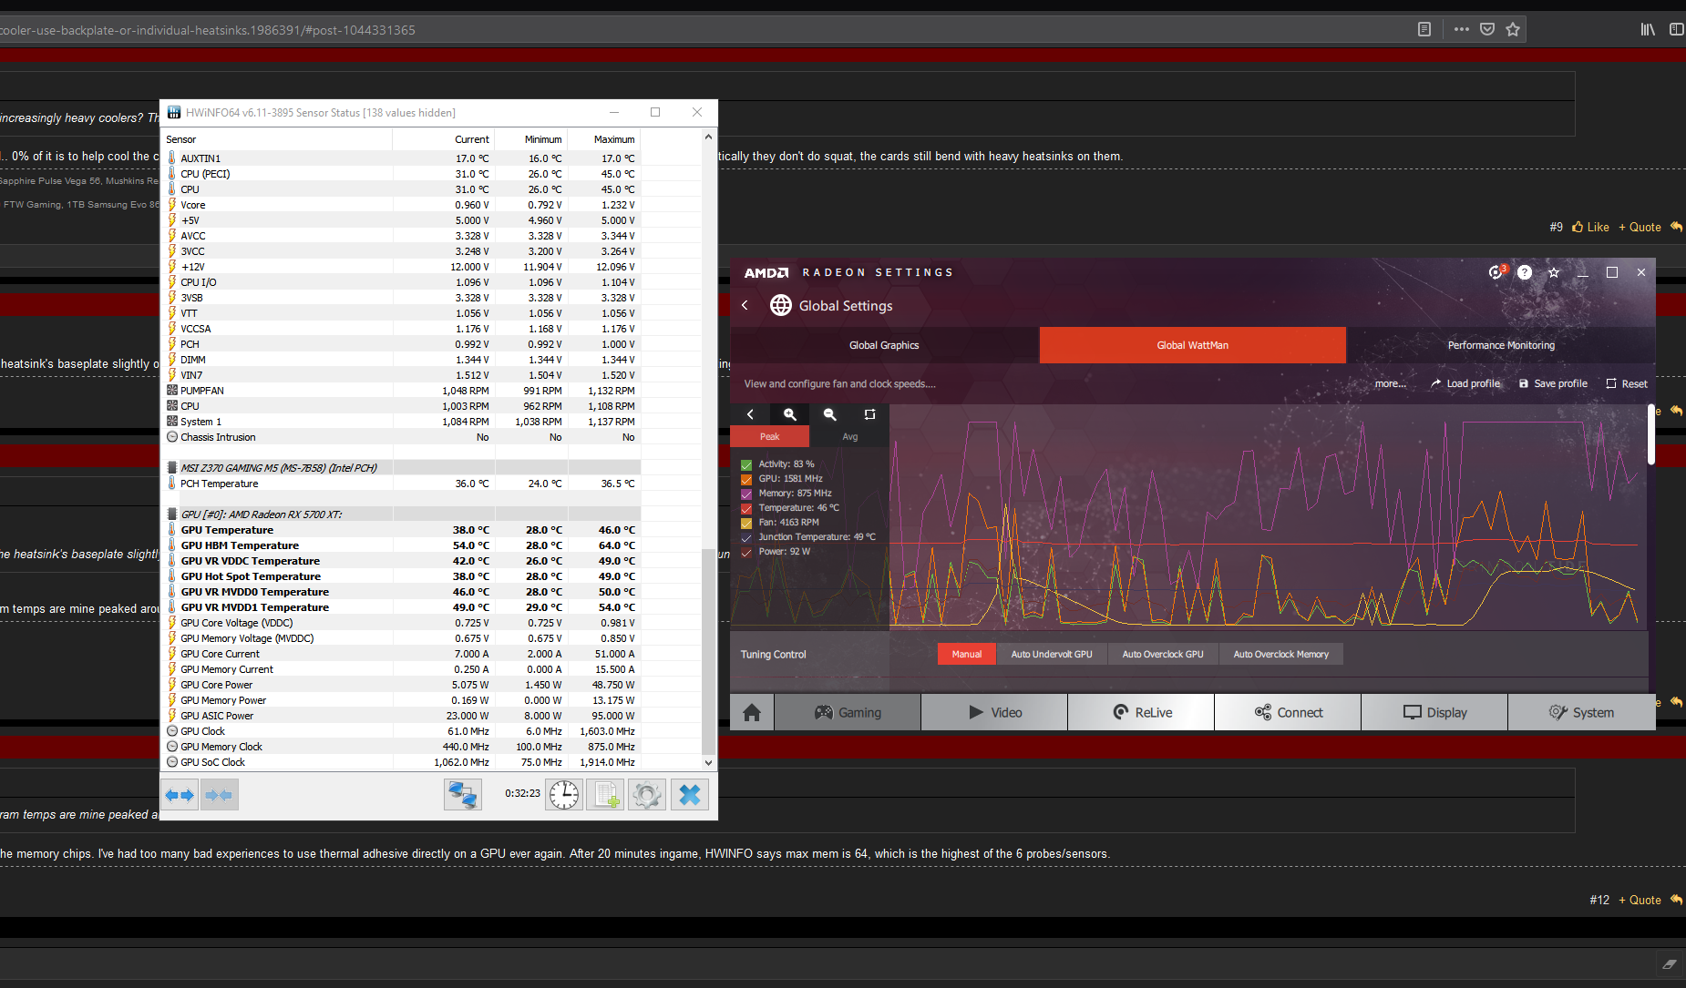Uncheck the Activity graph checkbox
The height and width of the screenshot is (988, 1686).
click(746, 464)
